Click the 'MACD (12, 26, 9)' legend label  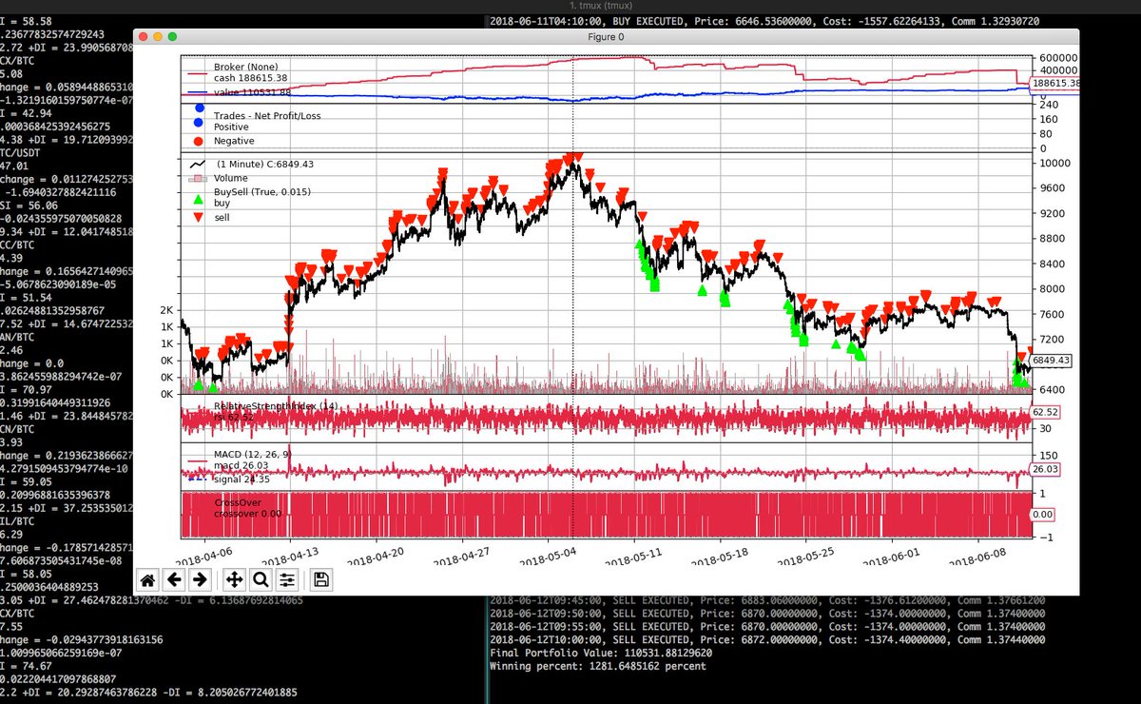tap(255, 453)
